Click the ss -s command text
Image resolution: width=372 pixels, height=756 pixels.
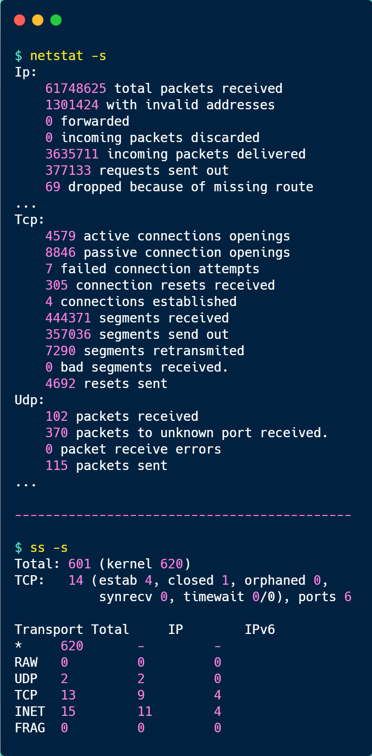pos(49,547)
